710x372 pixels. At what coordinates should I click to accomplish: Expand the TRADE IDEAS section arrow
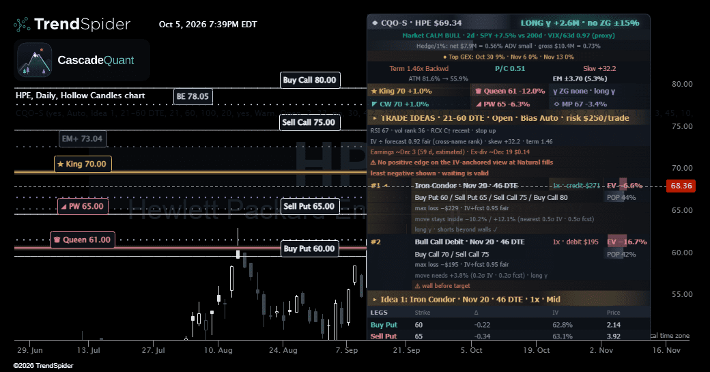tap(375, 118)
